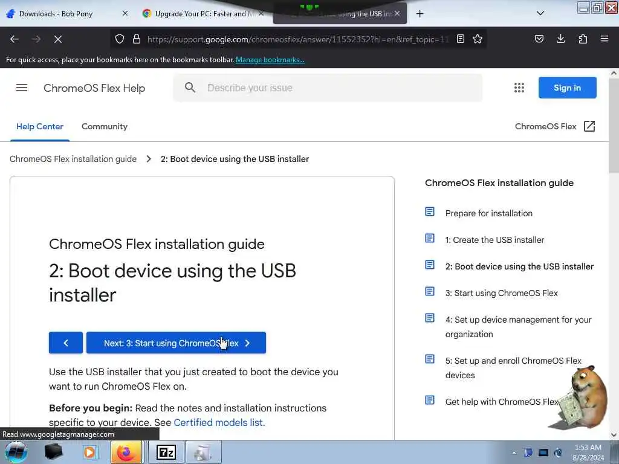This screenshot has width=619, height=464.
Task: Click the network monitor tray icon
Action: 543,453
